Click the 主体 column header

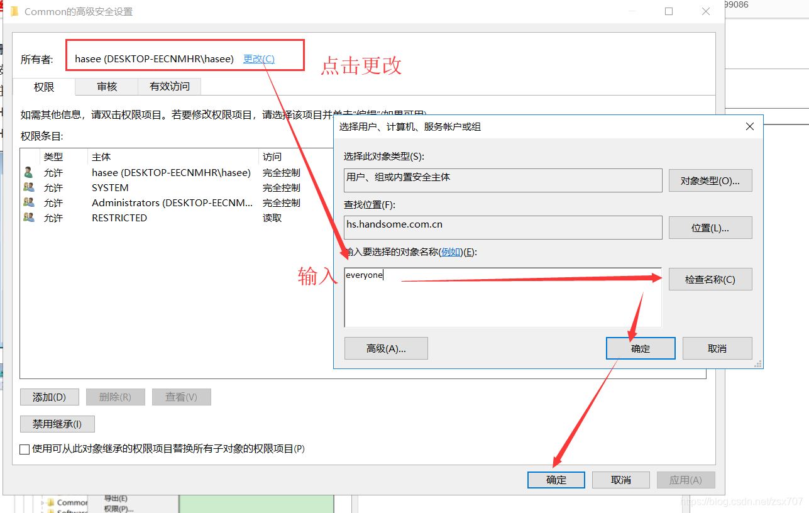point(101,157)
